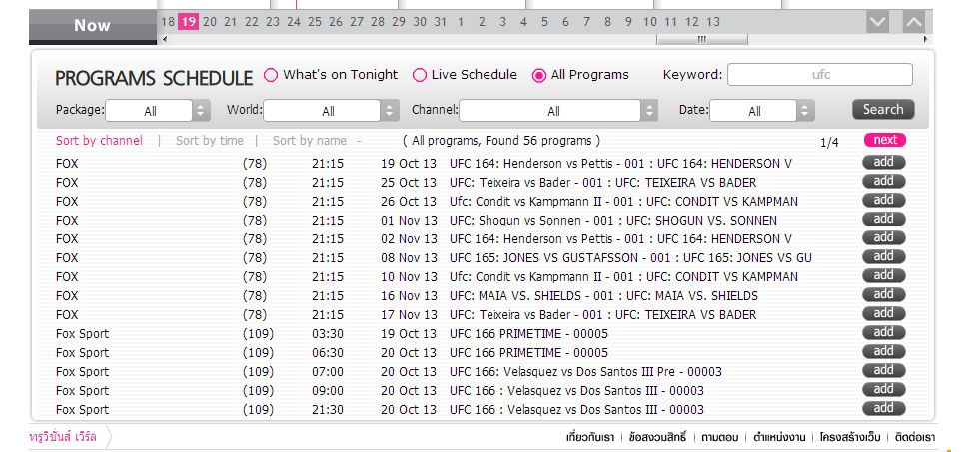
Task: Go to next results page
Action: point(885,140)
